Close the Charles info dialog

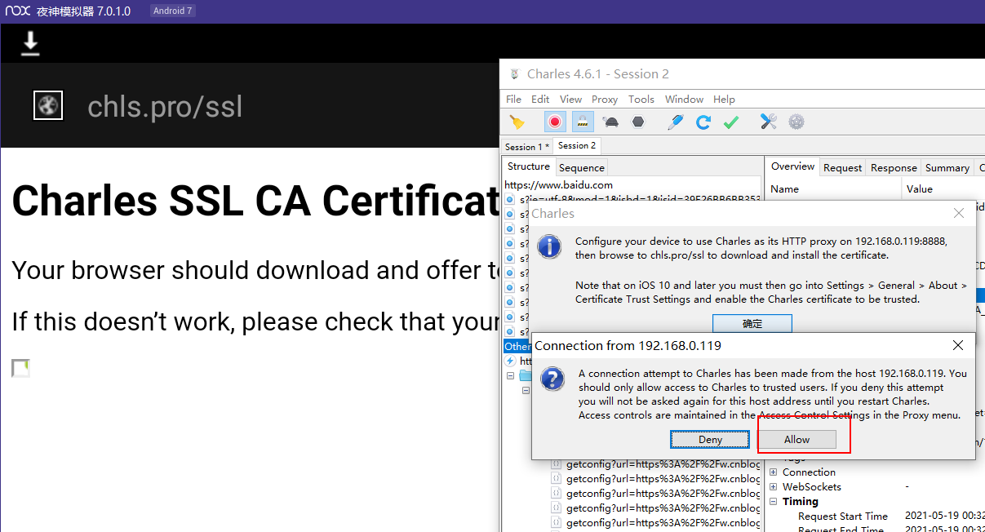point(958,213)
